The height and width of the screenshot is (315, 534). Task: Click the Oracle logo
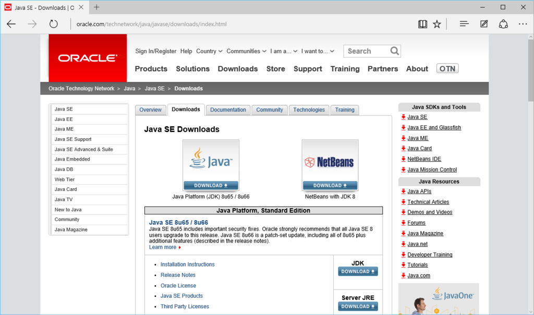[x=88, y=58]
